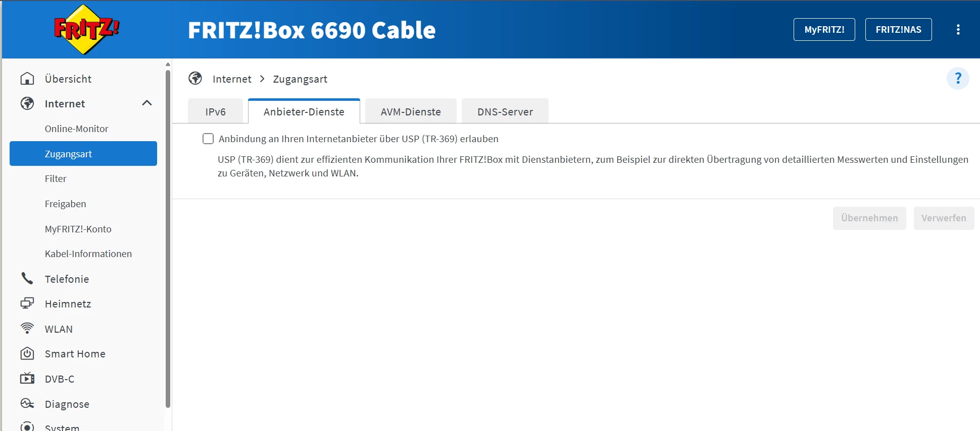Click the Smart Home power icon

(27, 353)
